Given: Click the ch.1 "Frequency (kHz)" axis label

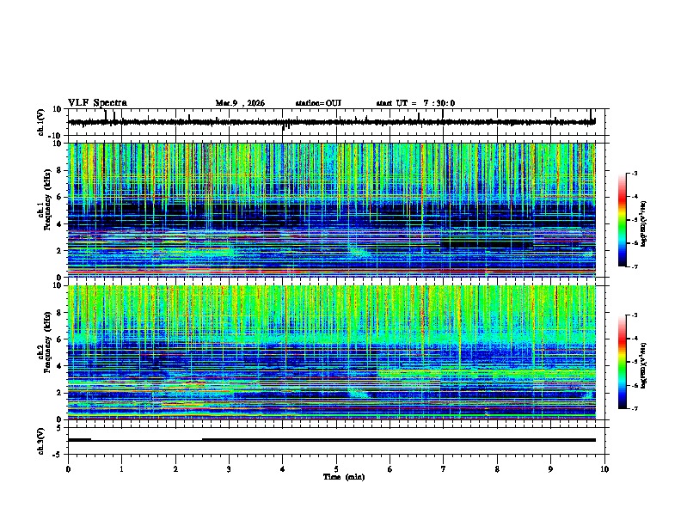Looking at the screenshot, I should [47, 200].
